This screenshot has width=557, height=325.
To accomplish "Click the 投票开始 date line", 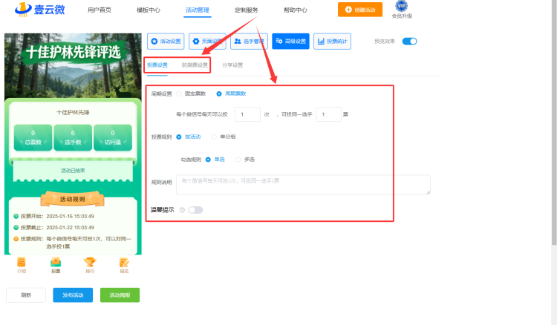I will tap(53, 216).
